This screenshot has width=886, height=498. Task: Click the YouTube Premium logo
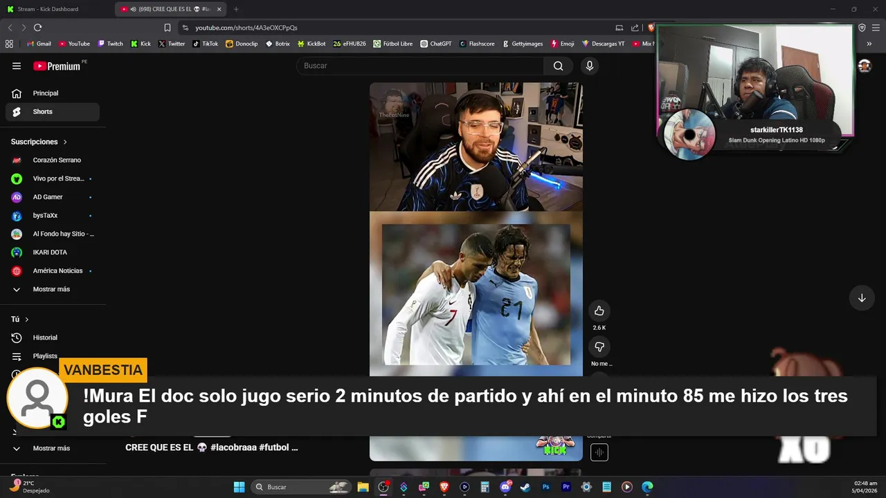[57, 66]
